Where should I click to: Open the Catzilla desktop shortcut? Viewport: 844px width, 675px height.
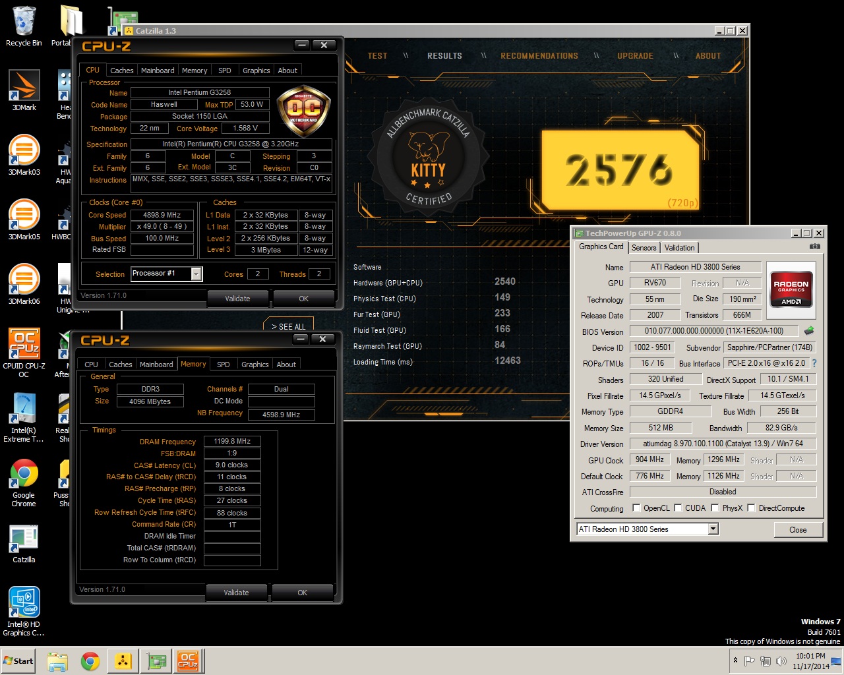24,543
